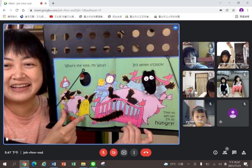Show the participants people panel

coord(225,152)
